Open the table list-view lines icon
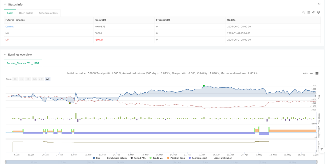Screen dimensions: 325x164 point(309,12)
